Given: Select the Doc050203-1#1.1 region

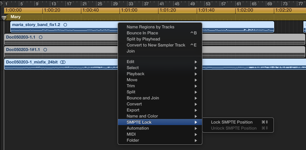Looking at the screenshot, I should [x=155, y=52].
